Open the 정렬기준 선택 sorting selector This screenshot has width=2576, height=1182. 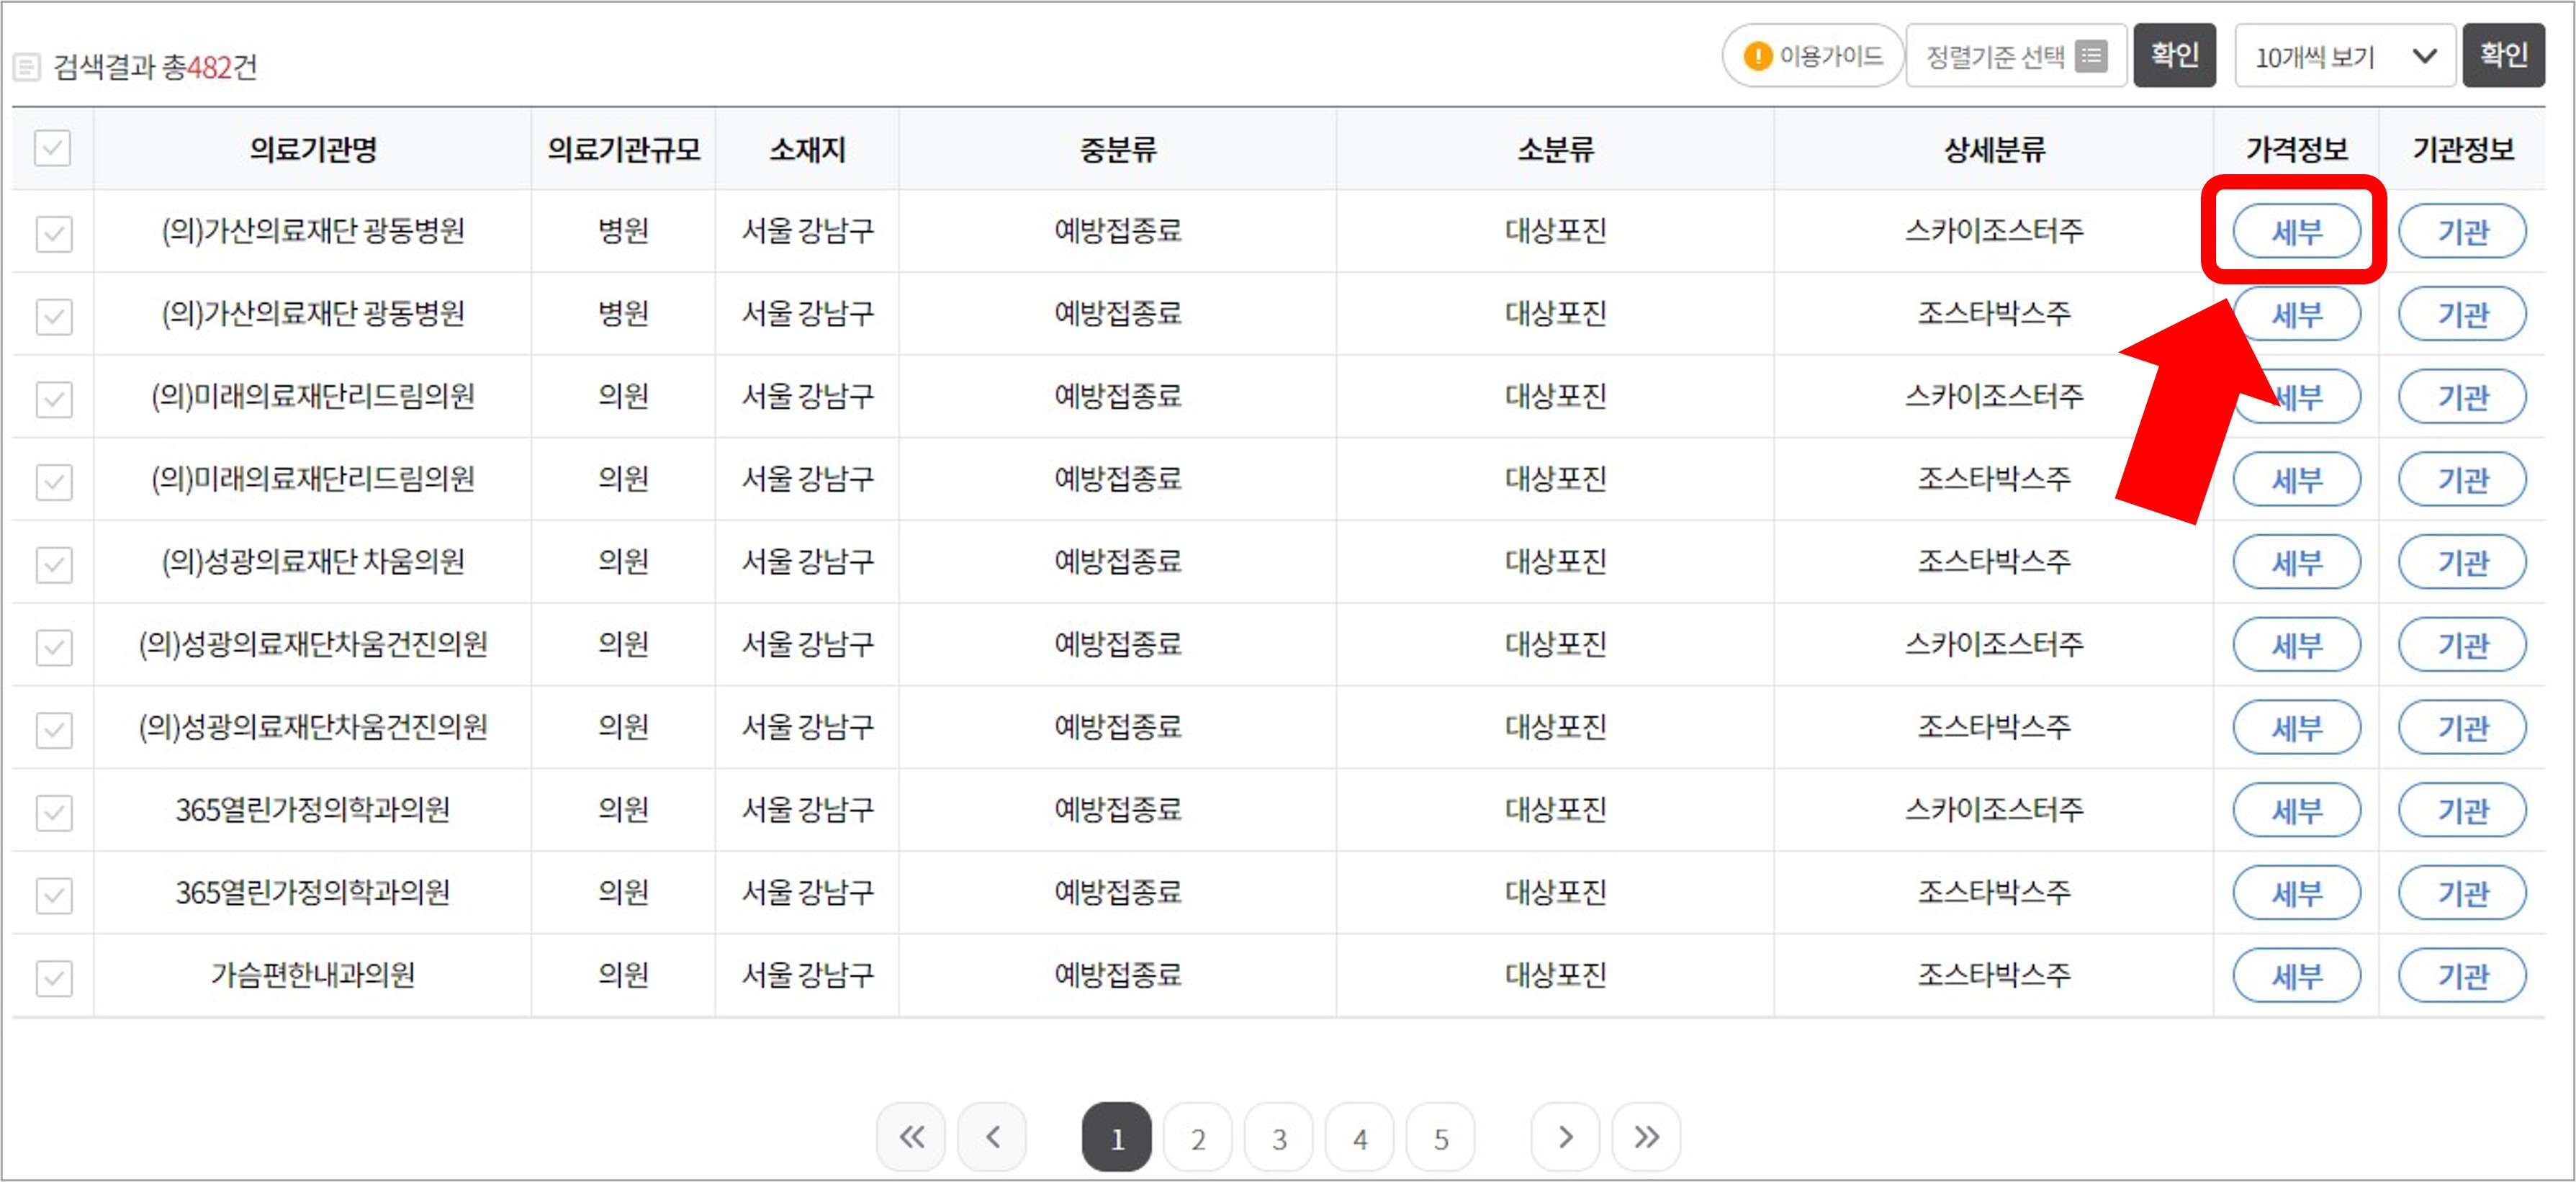[2015, 57]
